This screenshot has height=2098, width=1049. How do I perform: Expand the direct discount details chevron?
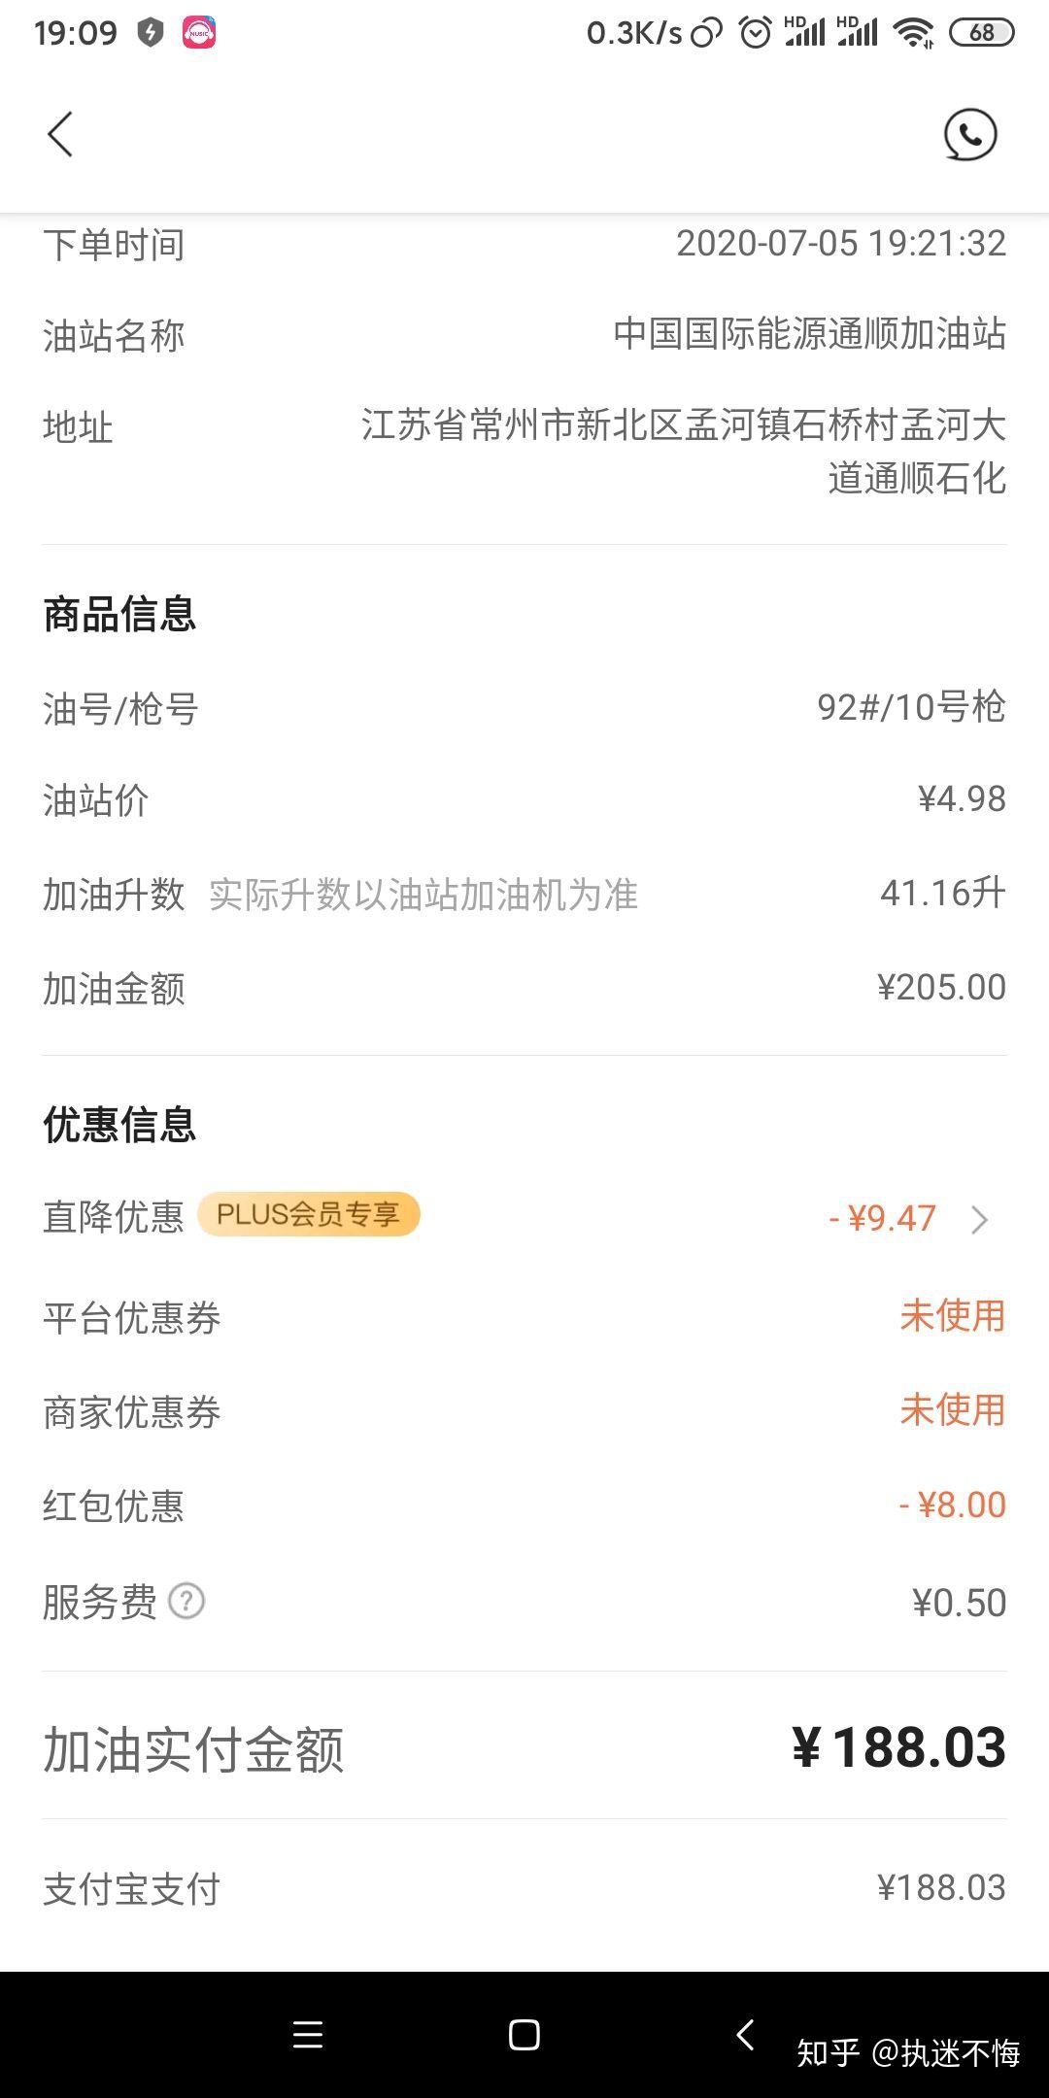[x=979, y=1219]
